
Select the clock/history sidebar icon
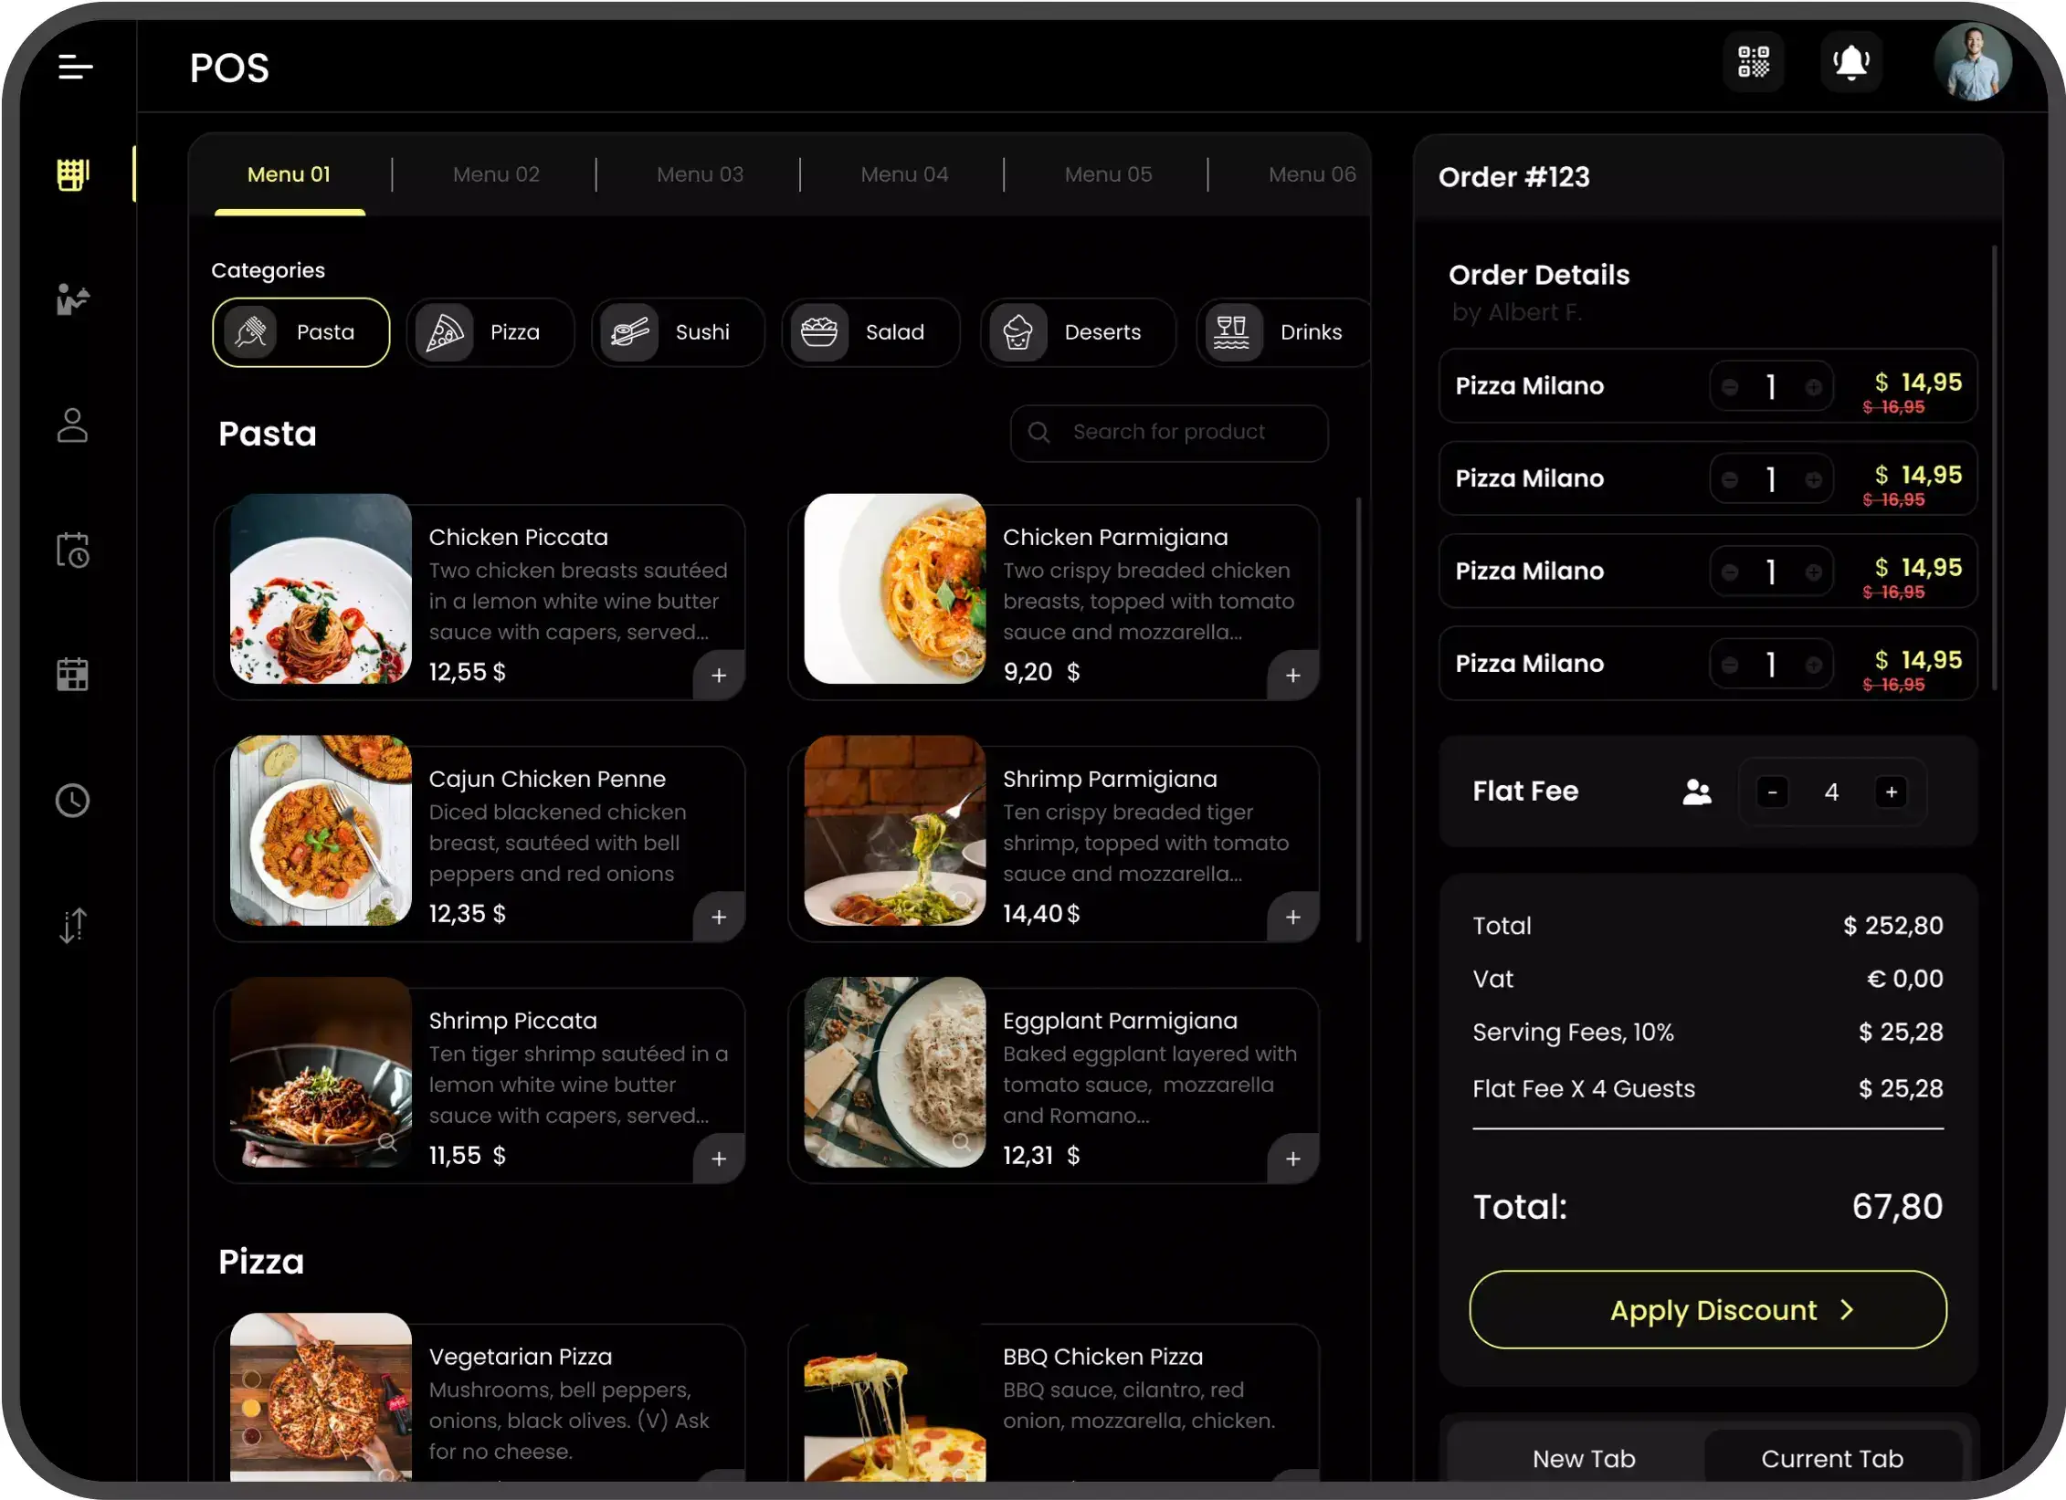click(72, 800)
